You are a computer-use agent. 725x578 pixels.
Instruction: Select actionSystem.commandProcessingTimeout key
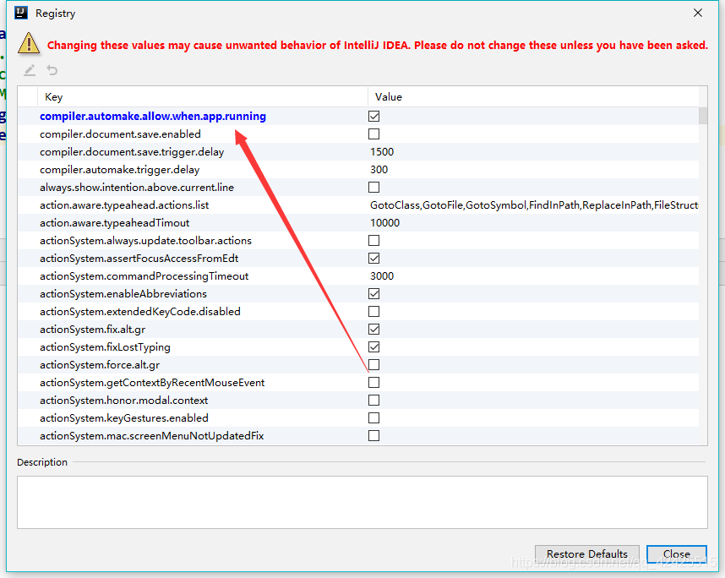click(144, 276)
